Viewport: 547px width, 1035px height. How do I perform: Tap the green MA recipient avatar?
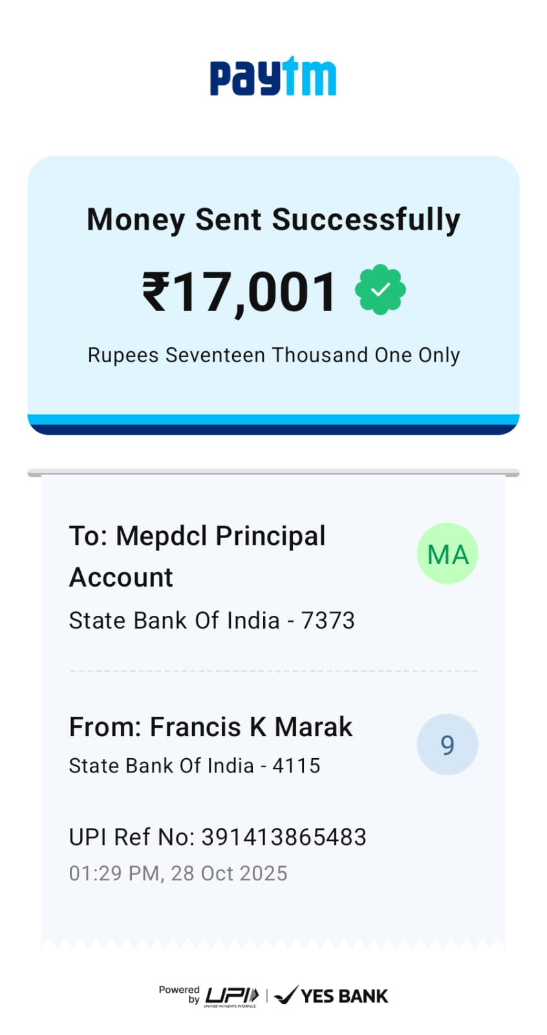coord(447,554)
